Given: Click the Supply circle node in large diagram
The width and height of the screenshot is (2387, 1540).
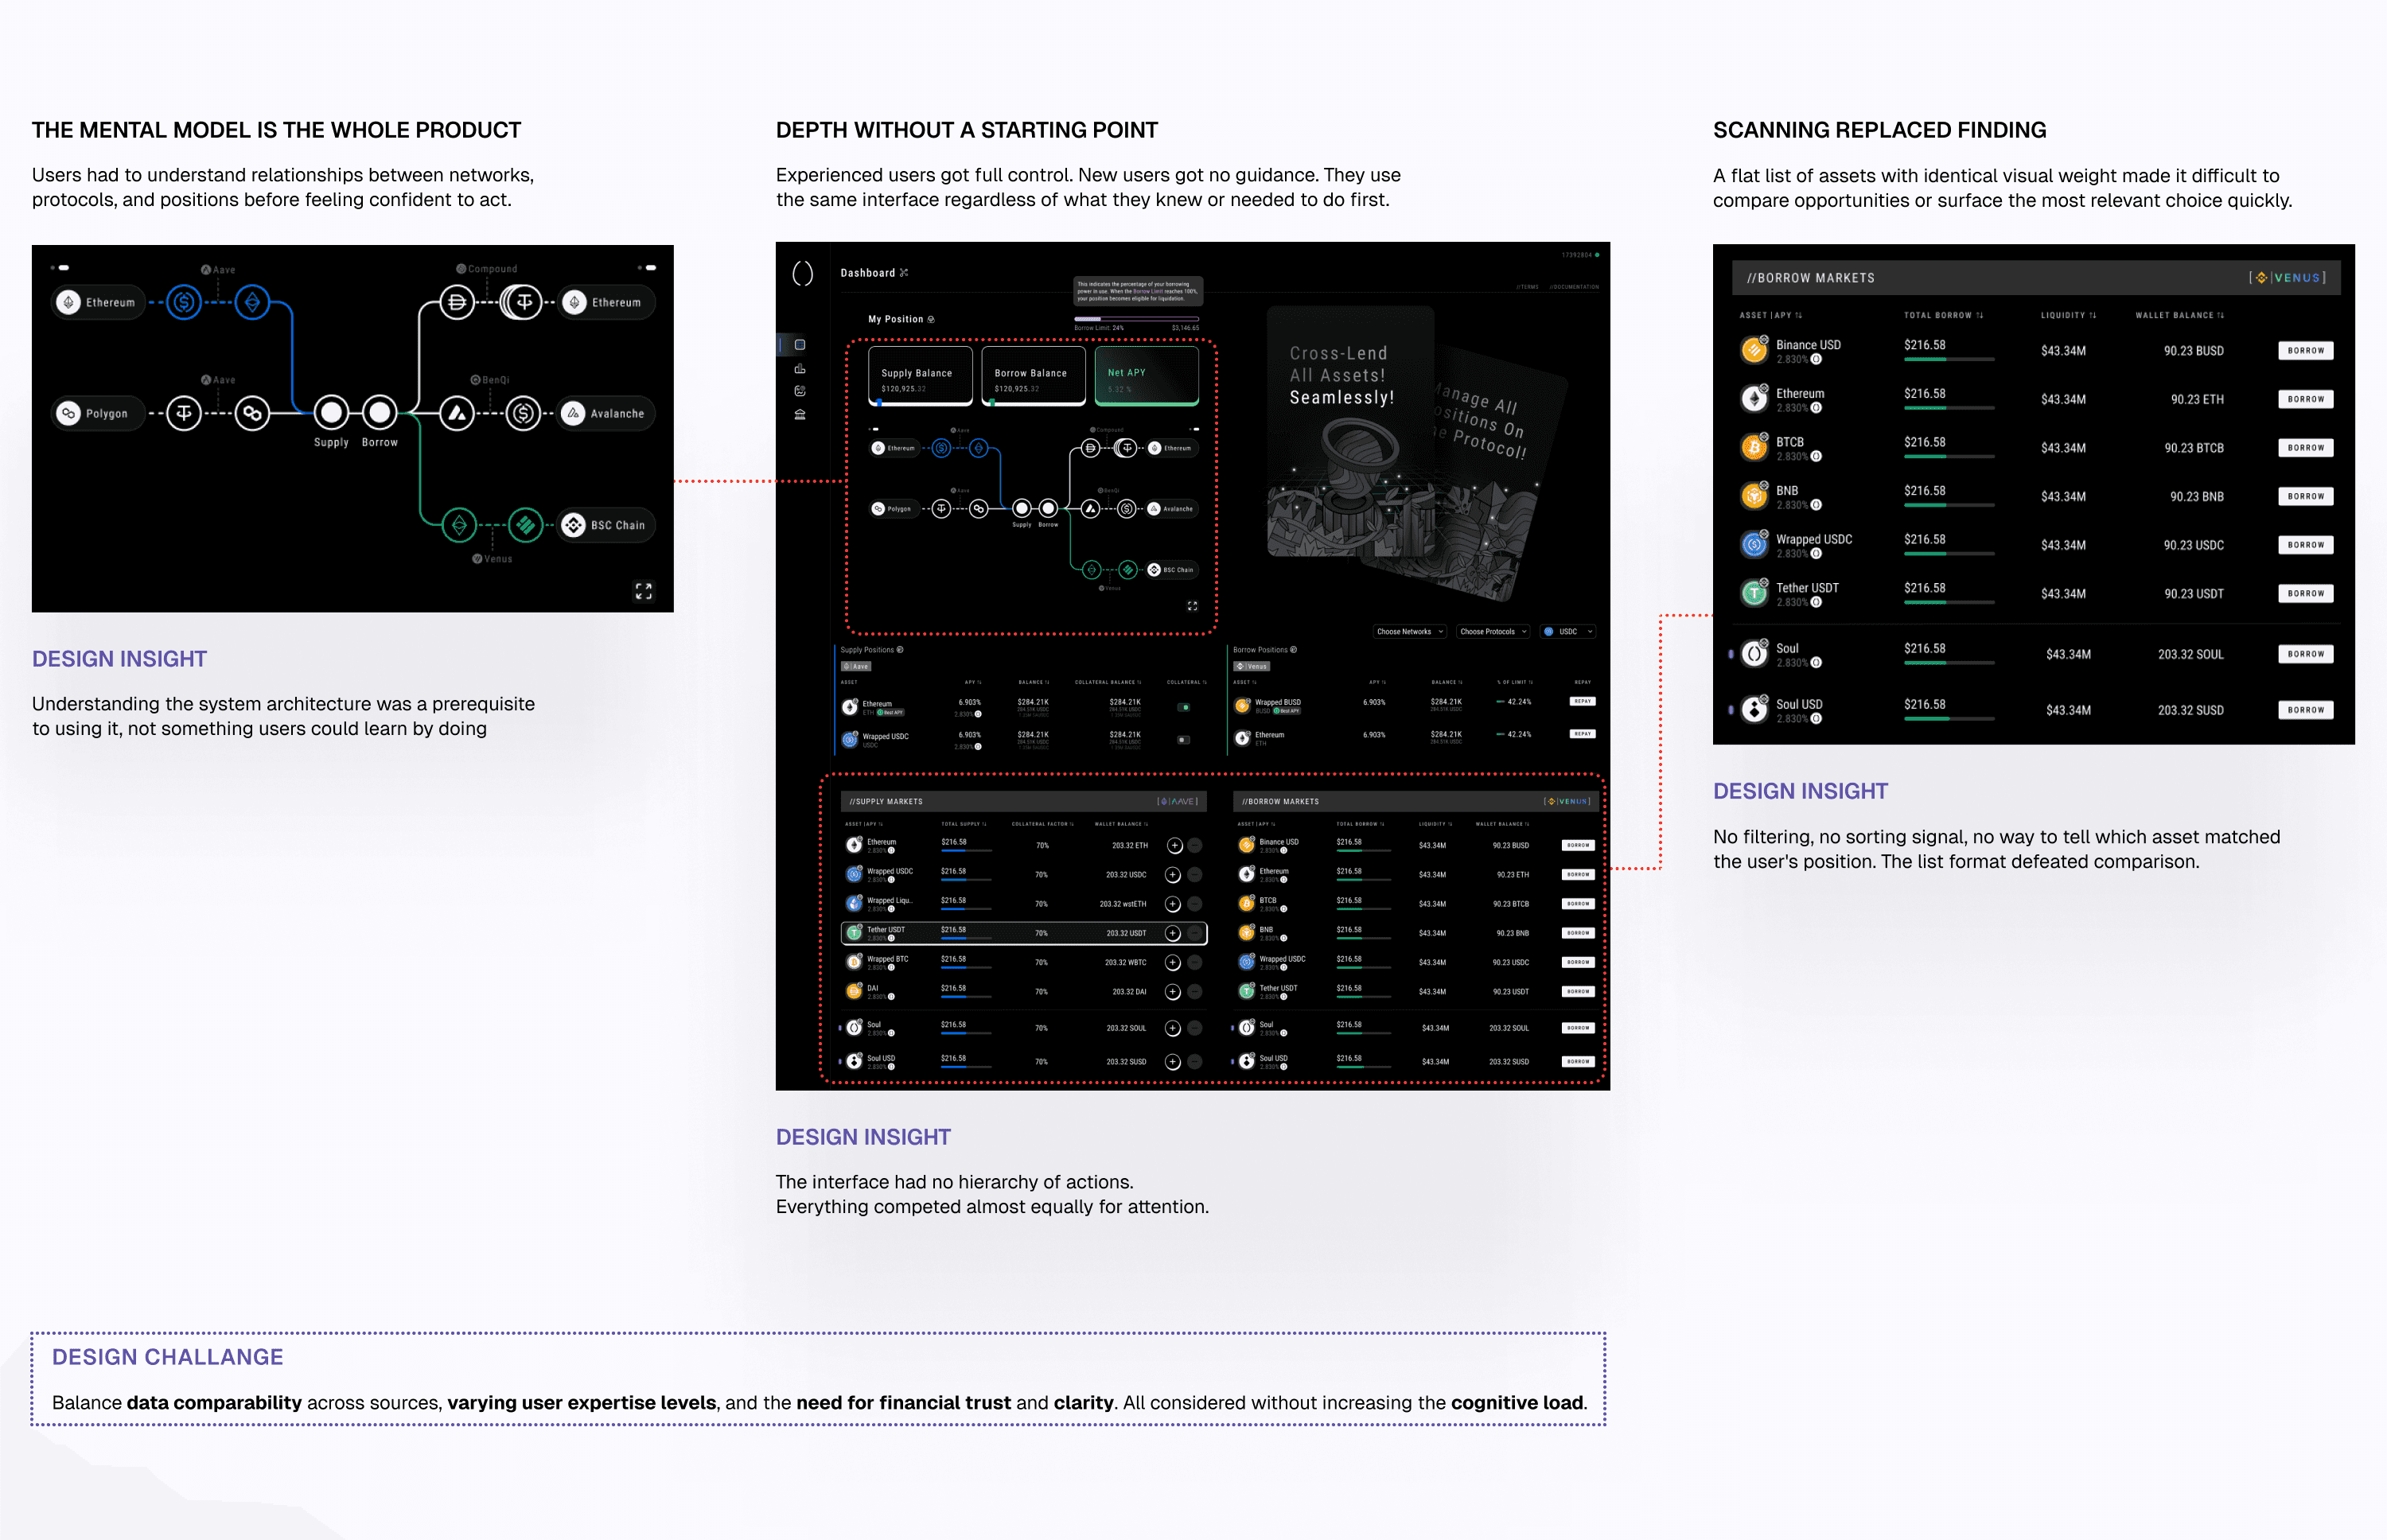Looking at the screenshot, I should pyautogui.click(x=331, y=412).
